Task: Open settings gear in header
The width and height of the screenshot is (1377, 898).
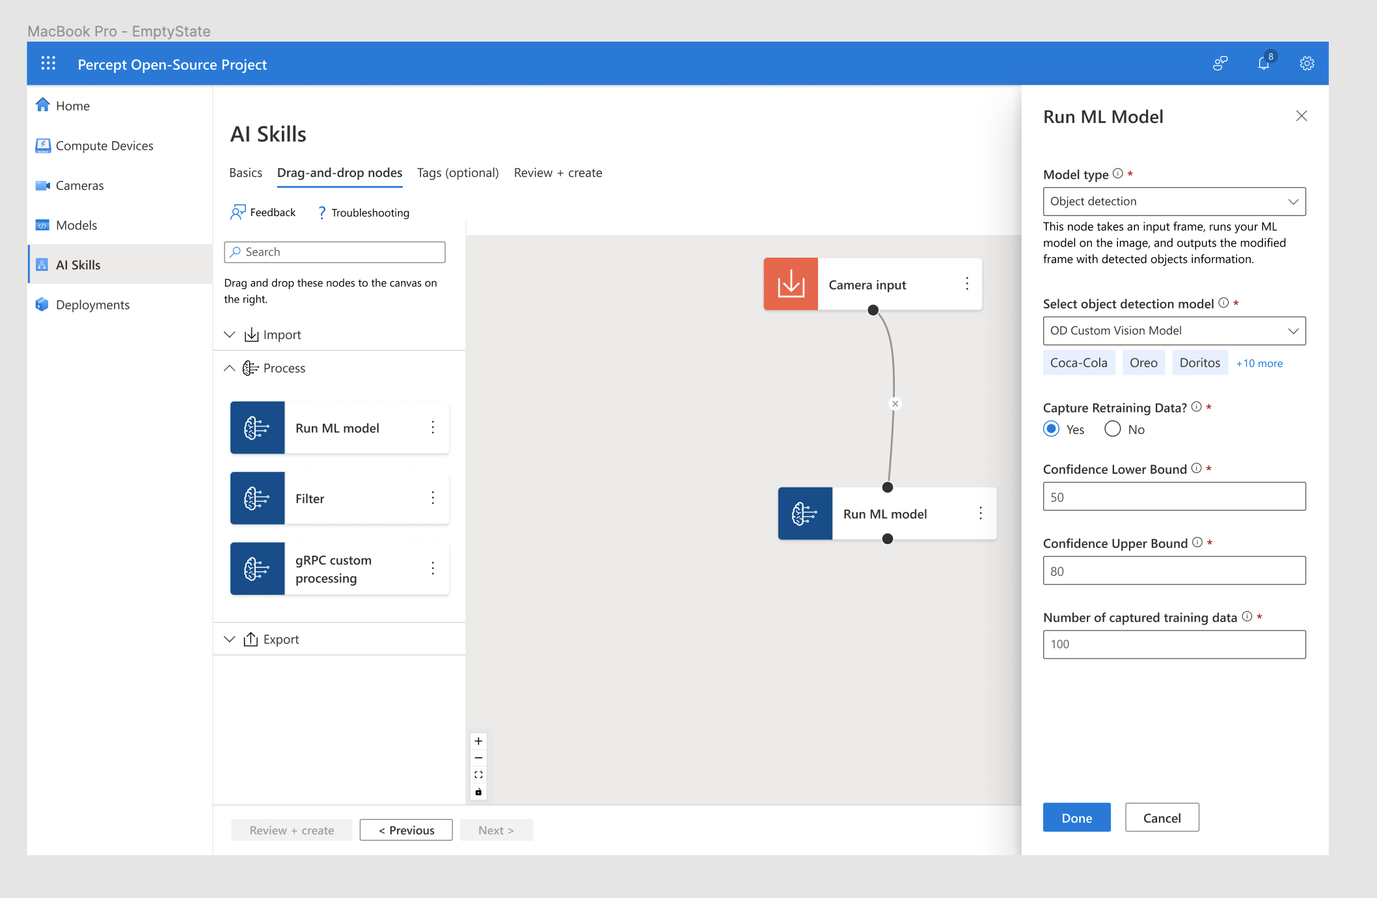Action: pos(1307,63)
